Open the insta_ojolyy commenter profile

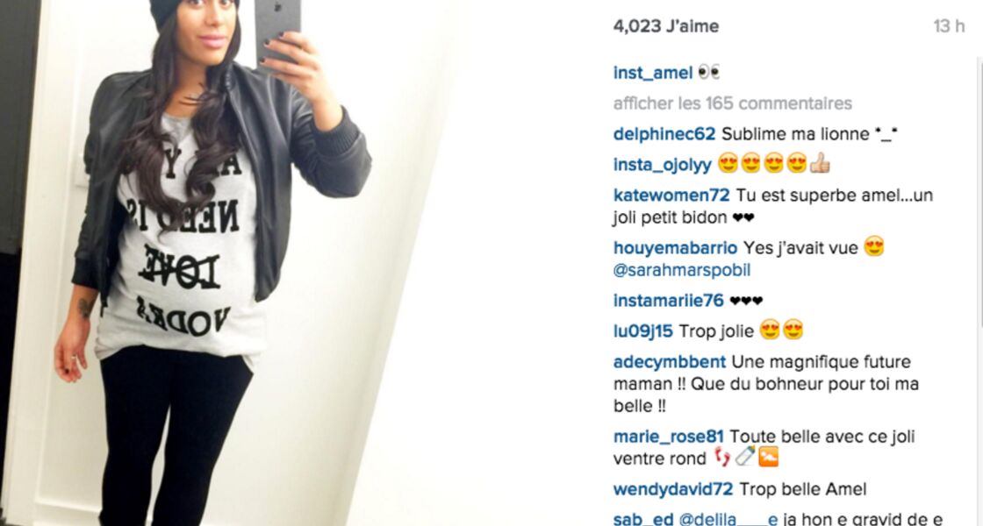pyautogui.click(x=662, y=165)
